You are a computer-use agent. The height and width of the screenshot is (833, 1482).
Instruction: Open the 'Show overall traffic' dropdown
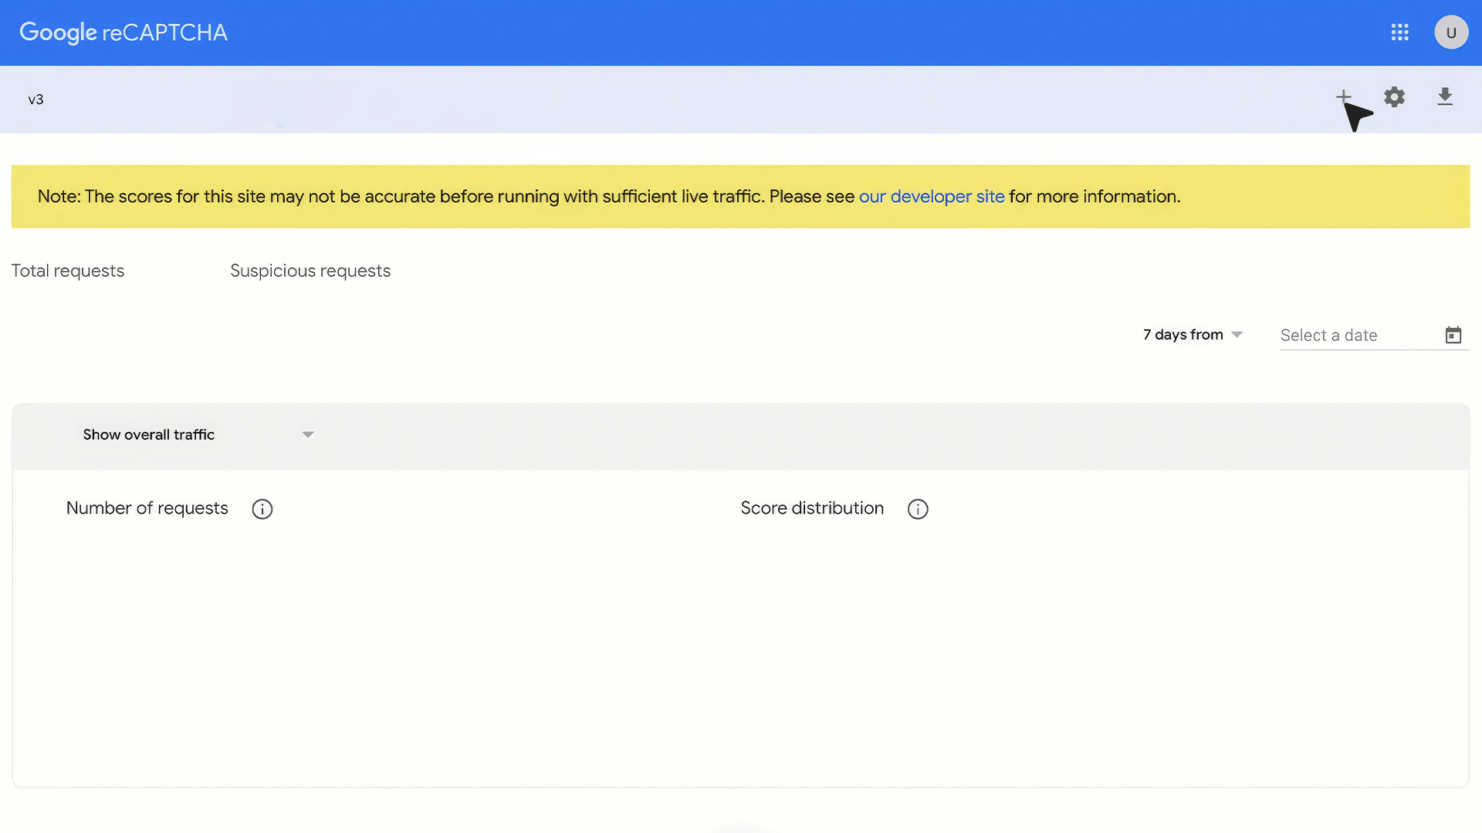tap(198, 435)
